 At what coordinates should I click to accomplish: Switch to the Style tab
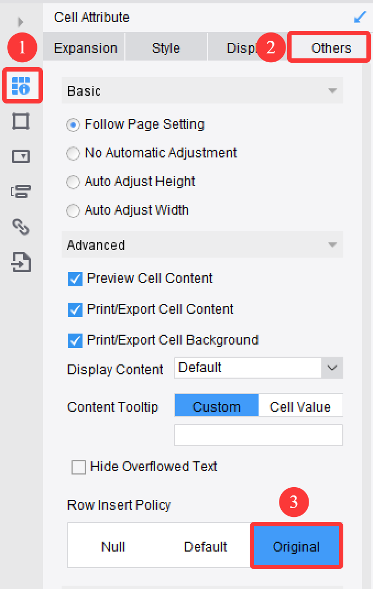click(x=166, y=48)
